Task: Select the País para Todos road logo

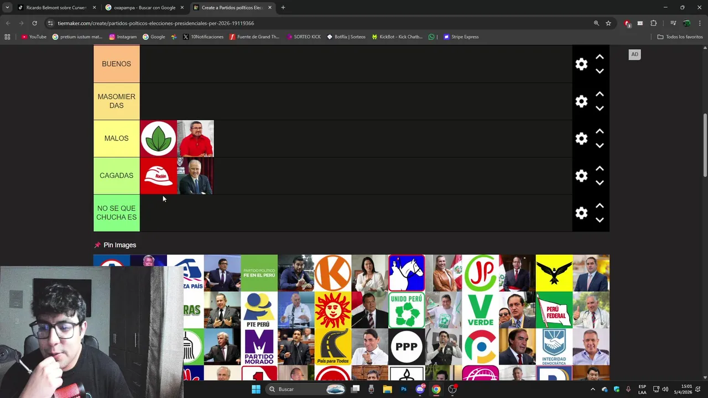Action: pos(333,347)
